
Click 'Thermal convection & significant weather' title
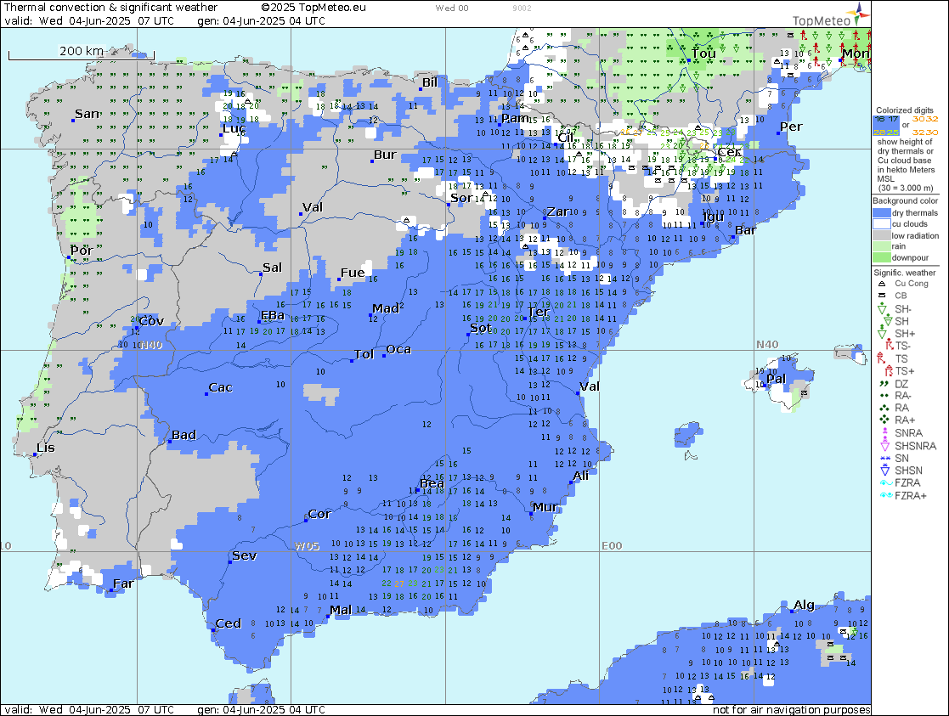click(110, 8)
